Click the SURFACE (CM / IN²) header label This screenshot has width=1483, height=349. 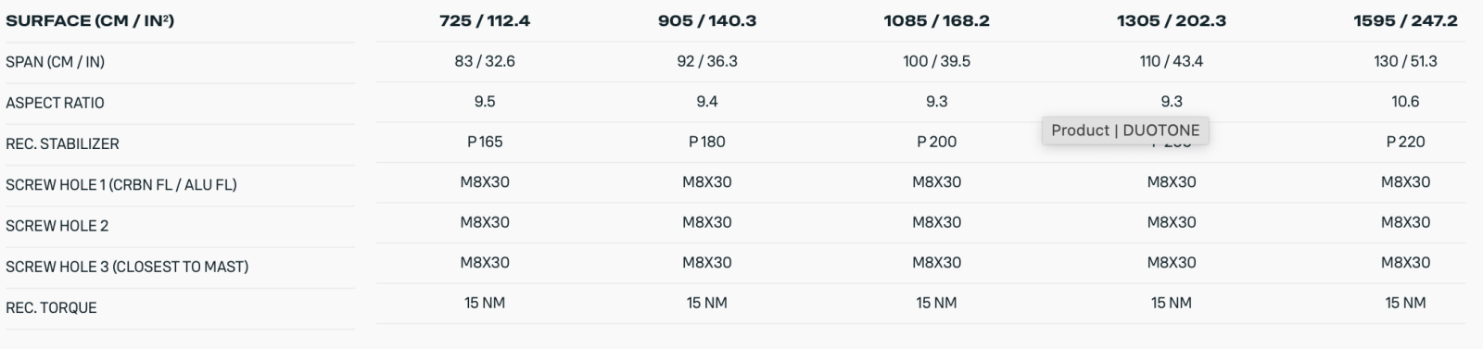pos(90,20)
